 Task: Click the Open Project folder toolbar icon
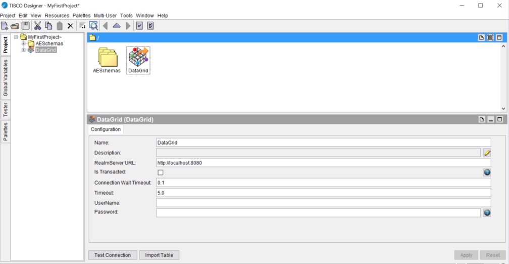[x=15, y=26]
